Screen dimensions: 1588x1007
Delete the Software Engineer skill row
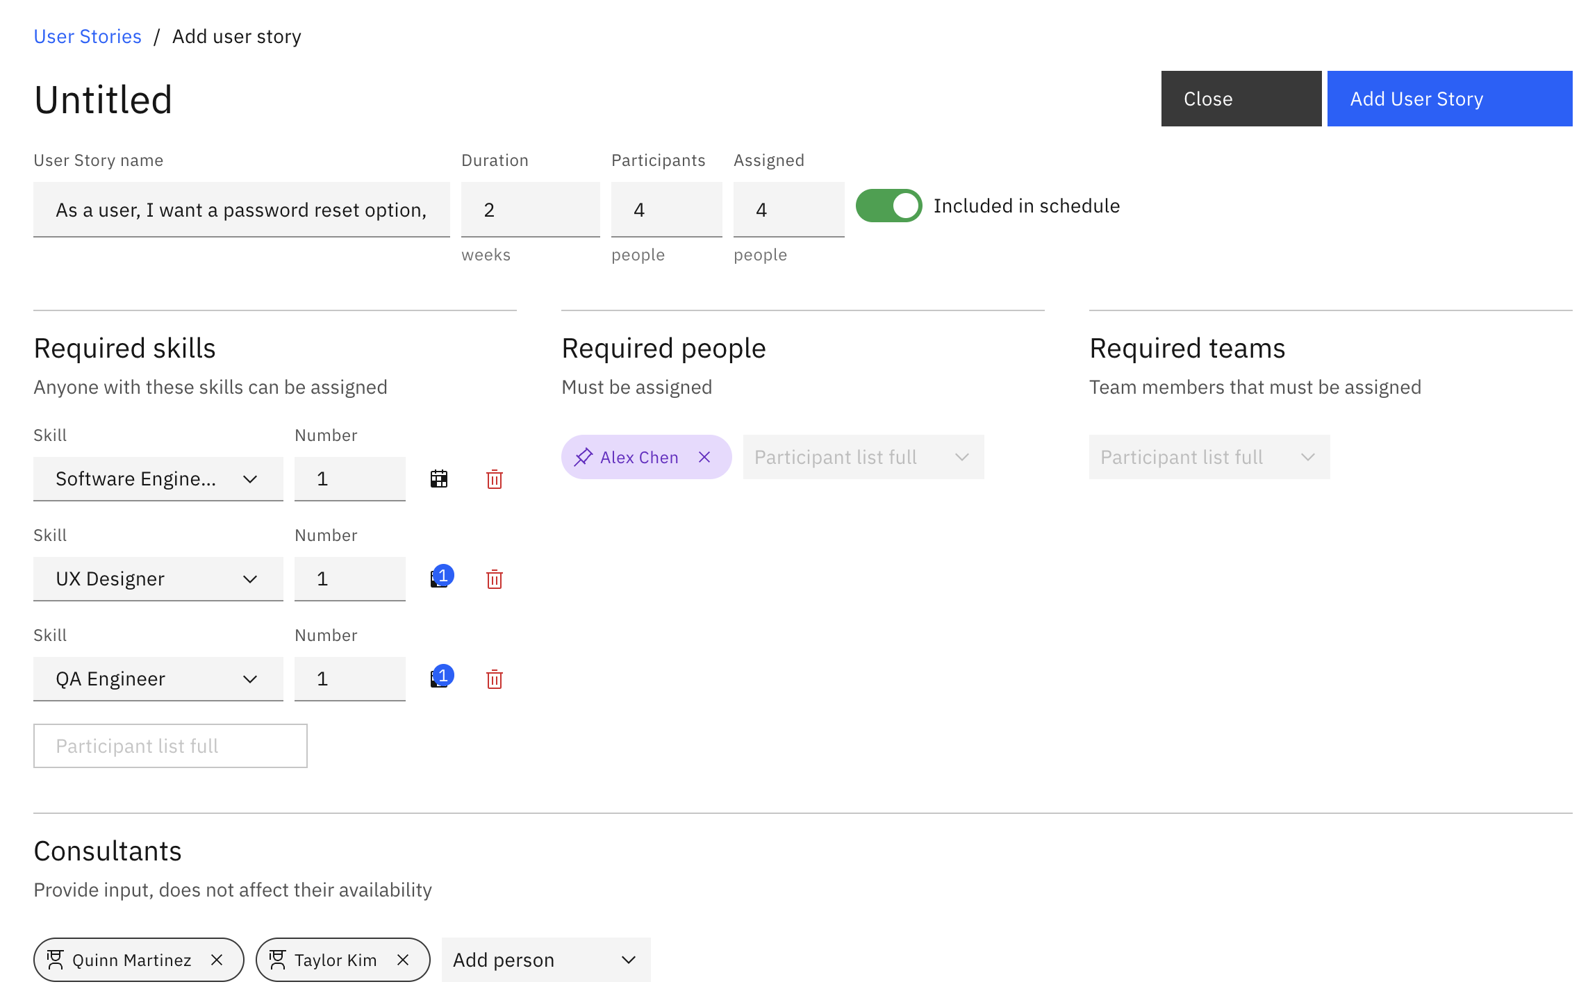[495, 479]
